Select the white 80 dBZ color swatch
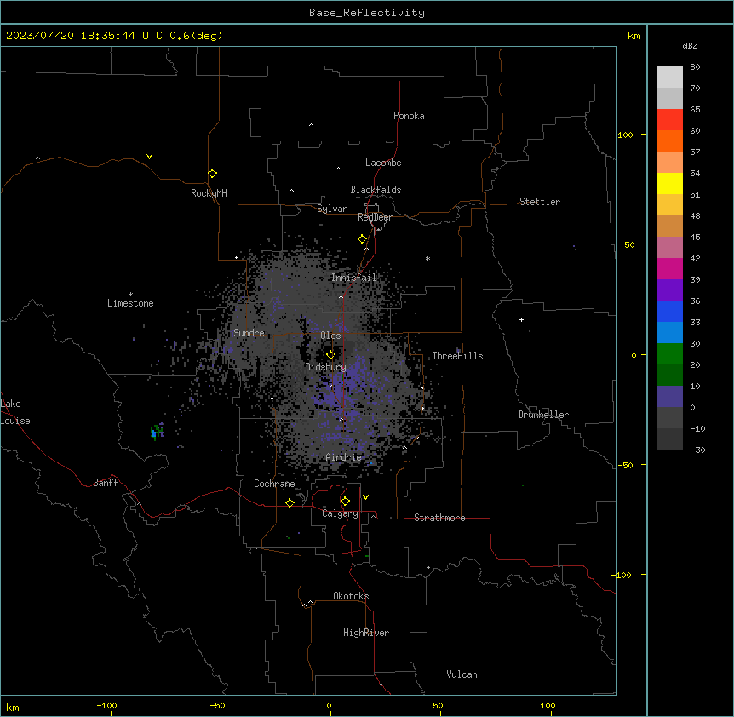Viewport: 734px width, 717px height. click(669, 77)
